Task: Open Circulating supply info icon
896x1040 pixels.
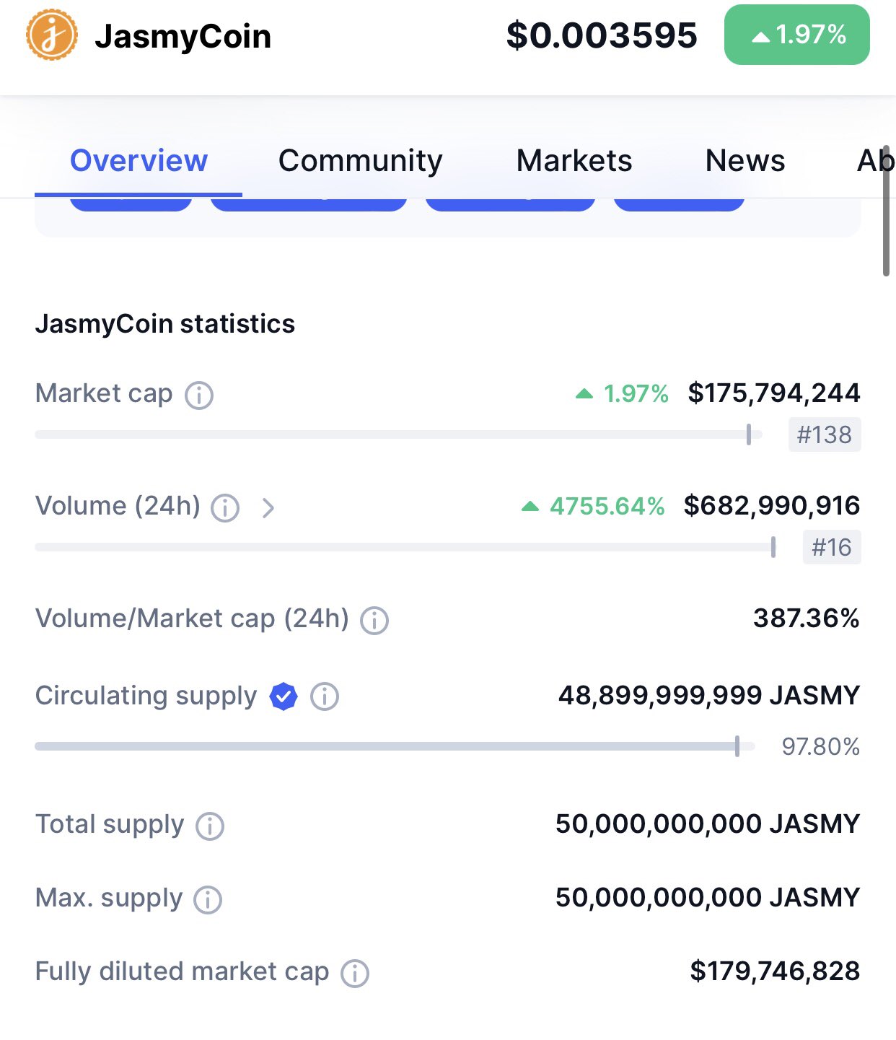Action: [x=325, y=696]
